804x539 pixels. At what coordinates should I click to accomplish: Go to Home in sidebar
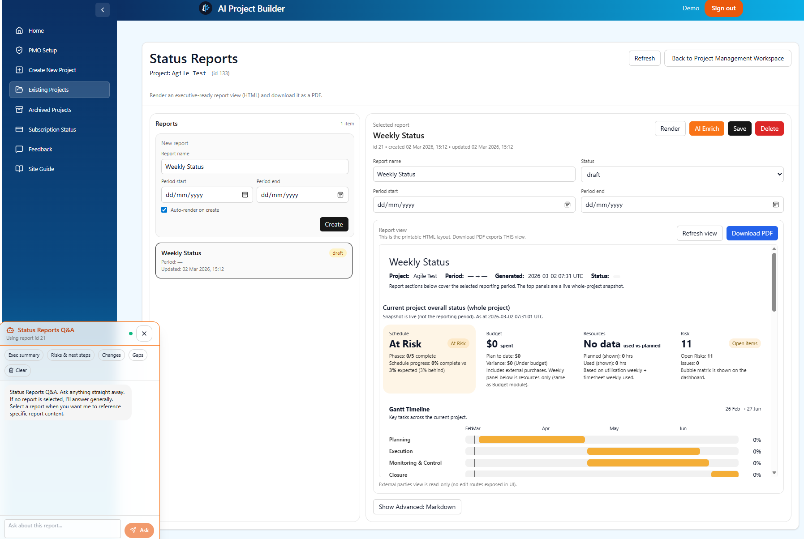(x=60, y=30)
